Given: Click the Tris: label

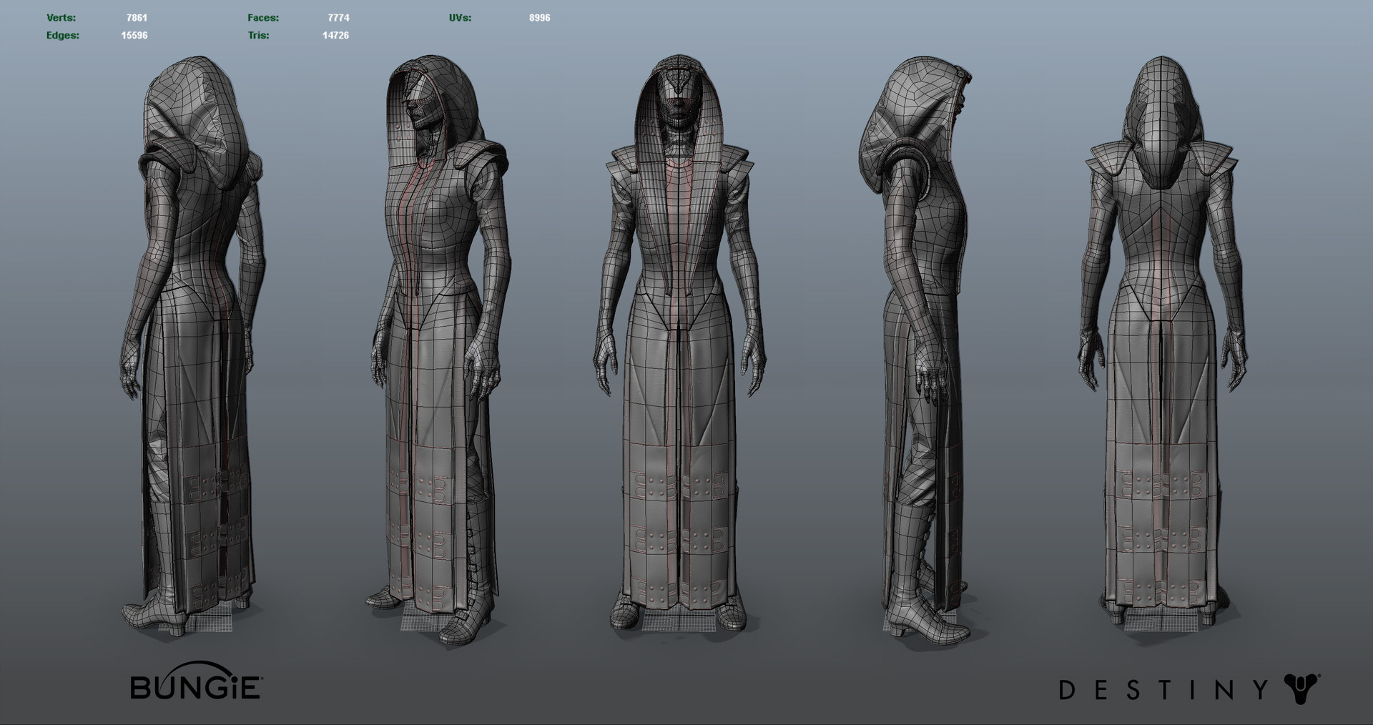Looking at the screenshot, I should click(x=258, y=35).
